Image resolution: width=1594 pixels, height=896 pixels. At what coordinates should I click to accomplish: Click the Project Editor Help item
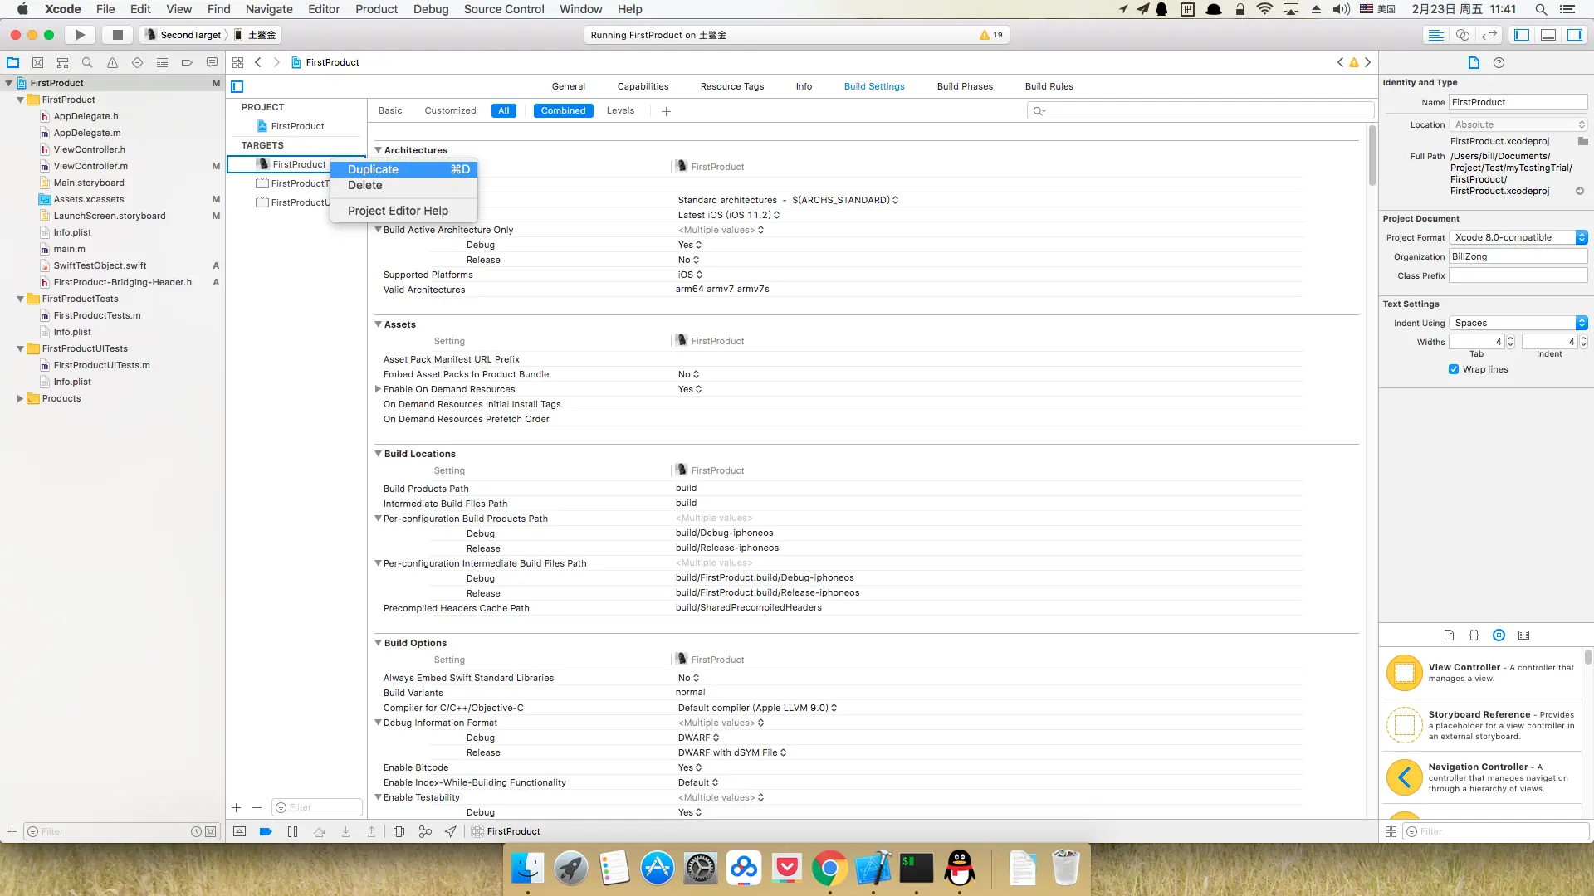(x=398, y=211)
